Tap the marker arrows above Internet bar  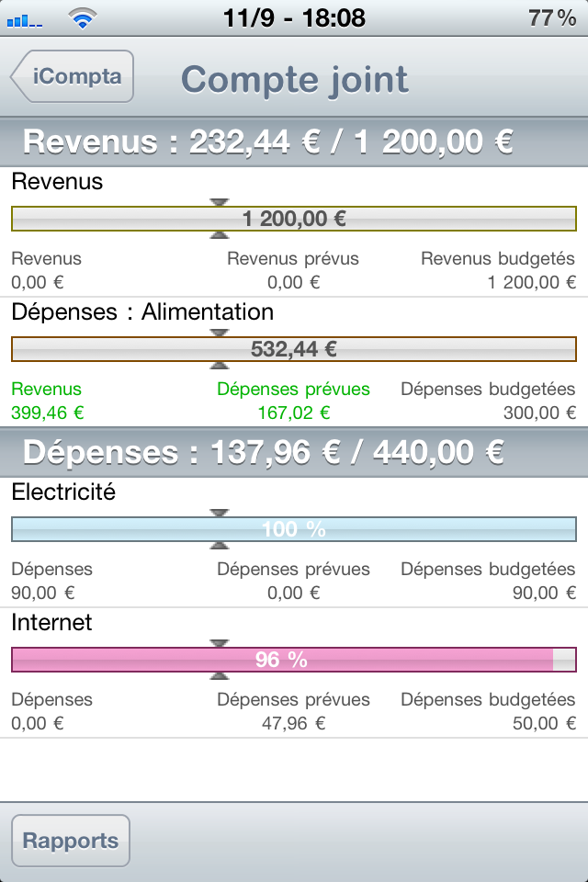click(x=220, y=643)
